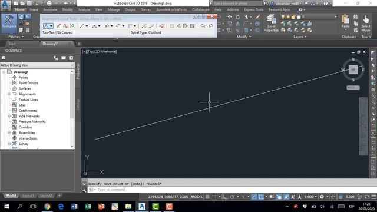Click the Move tool in Modify panel

[230, 17]
